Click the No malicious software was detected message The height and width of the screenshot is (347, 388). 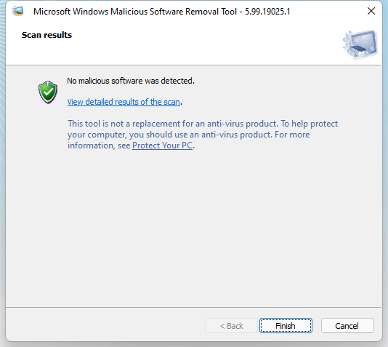coord(131,81)
